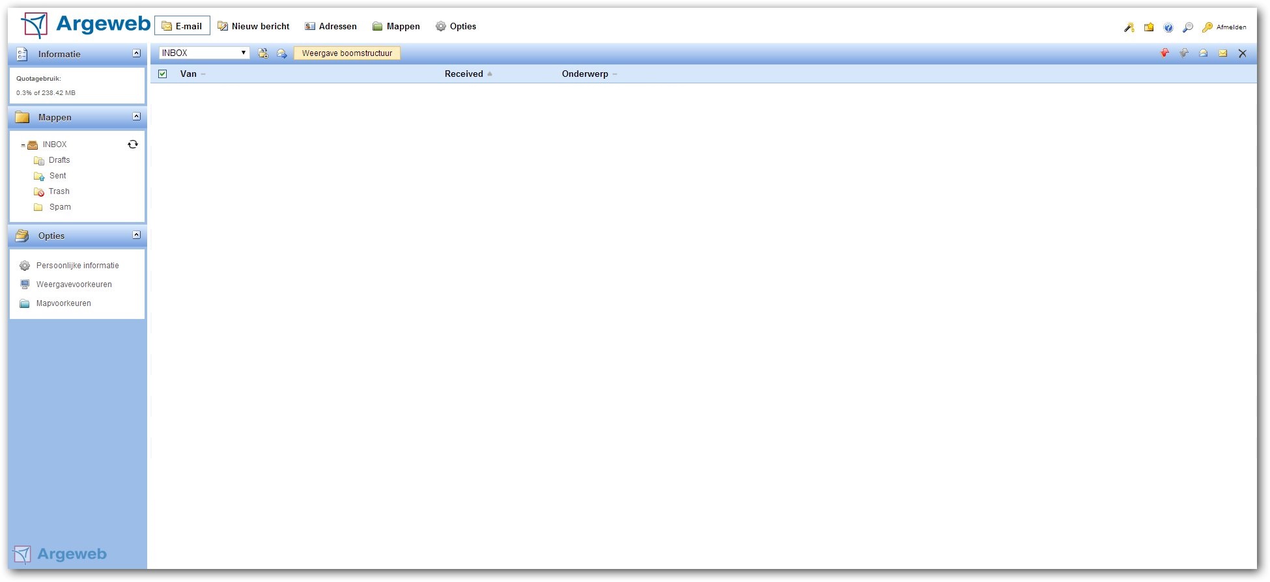
Task: Click the key icon next to Afmelden
Action: pos(1207,27)
